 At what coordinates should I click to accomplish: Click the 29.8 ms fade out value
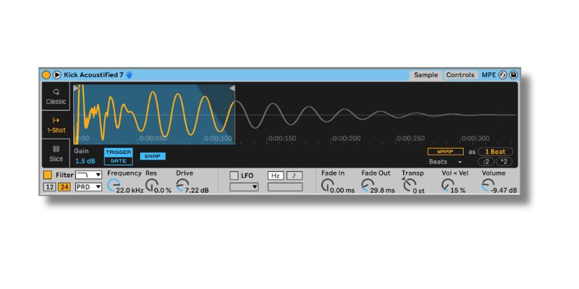coord(382,191)
